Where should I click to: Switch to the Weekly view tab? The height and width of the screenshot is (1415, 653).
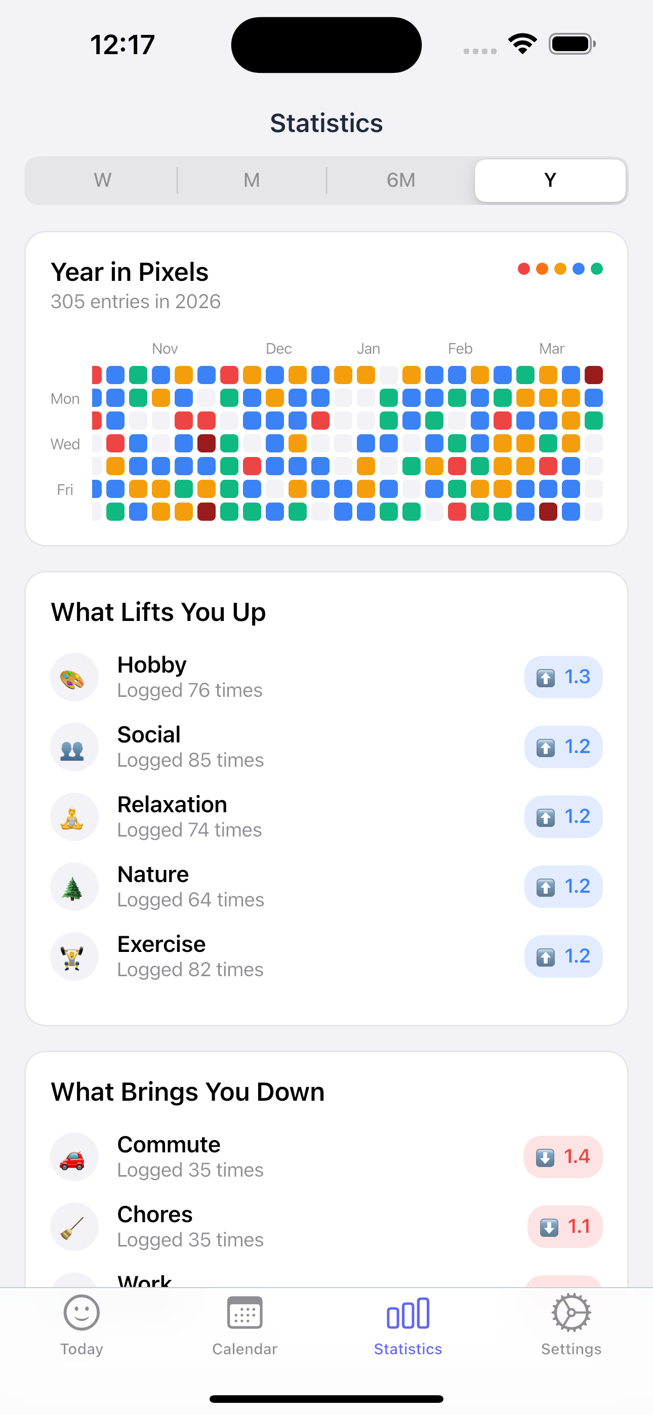coord(102,180)
